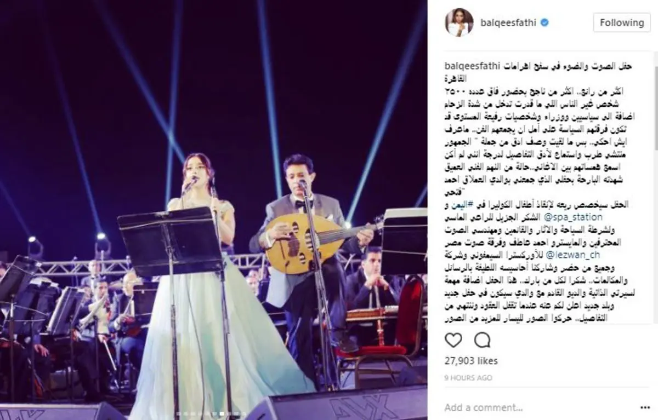View the 27,903 likes list
The width and height of the screenshot is (658, 420).
(472, 361)
